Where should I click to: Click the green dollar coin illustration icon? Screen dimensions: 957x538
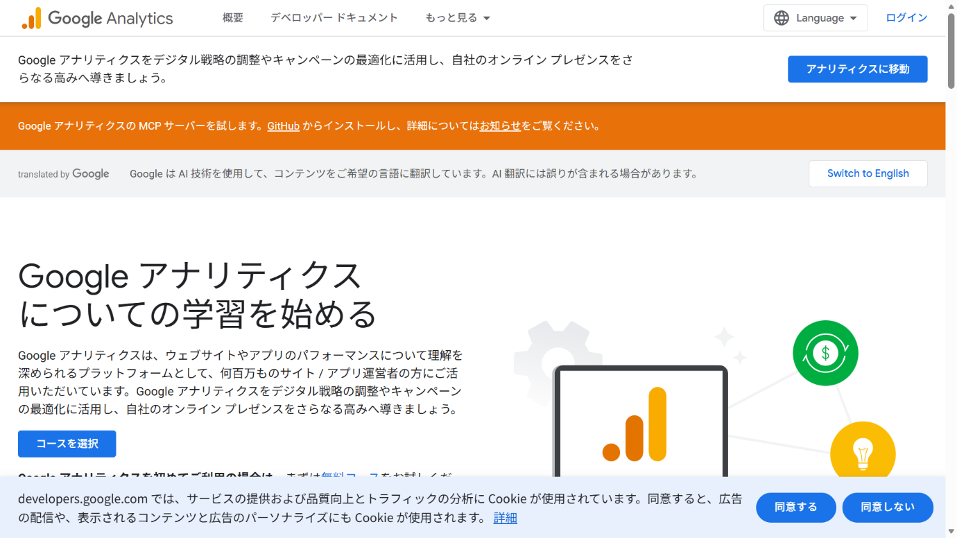coord(825,353)
